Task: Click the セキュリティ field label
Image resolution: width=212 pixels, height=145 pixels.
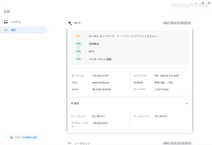Action: click(x=141, y=76)
